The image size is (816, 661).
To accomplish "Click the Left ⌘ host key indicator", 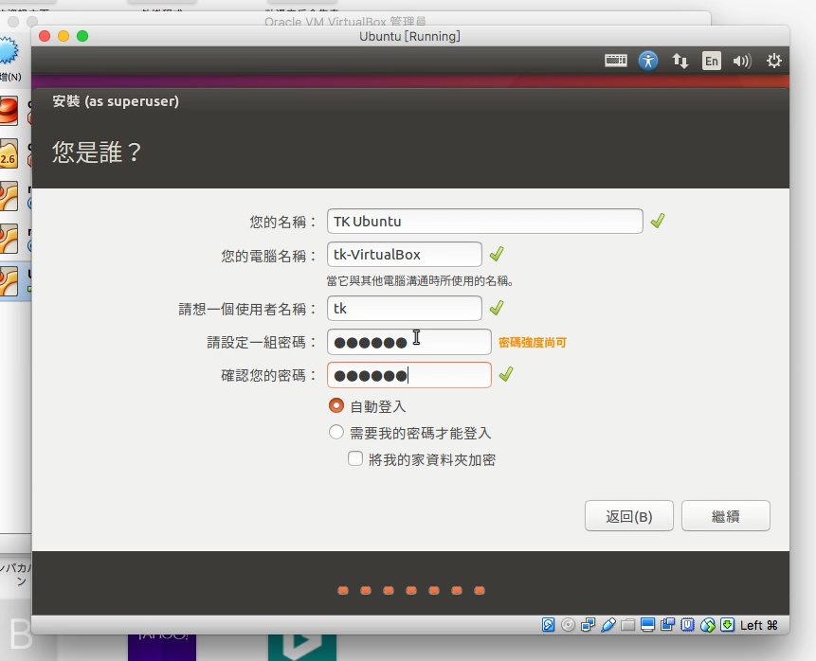I will 758,625.
